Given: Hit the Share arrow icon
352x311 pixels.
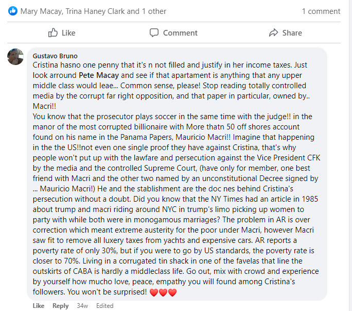Looking at the screenshot, I should tap(273, 33).
